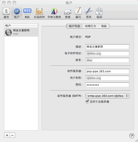
Task: Click the 密码 password field
Action: [107, 85]
